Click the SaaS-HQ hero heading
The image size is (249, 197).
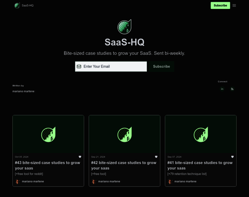125,42
